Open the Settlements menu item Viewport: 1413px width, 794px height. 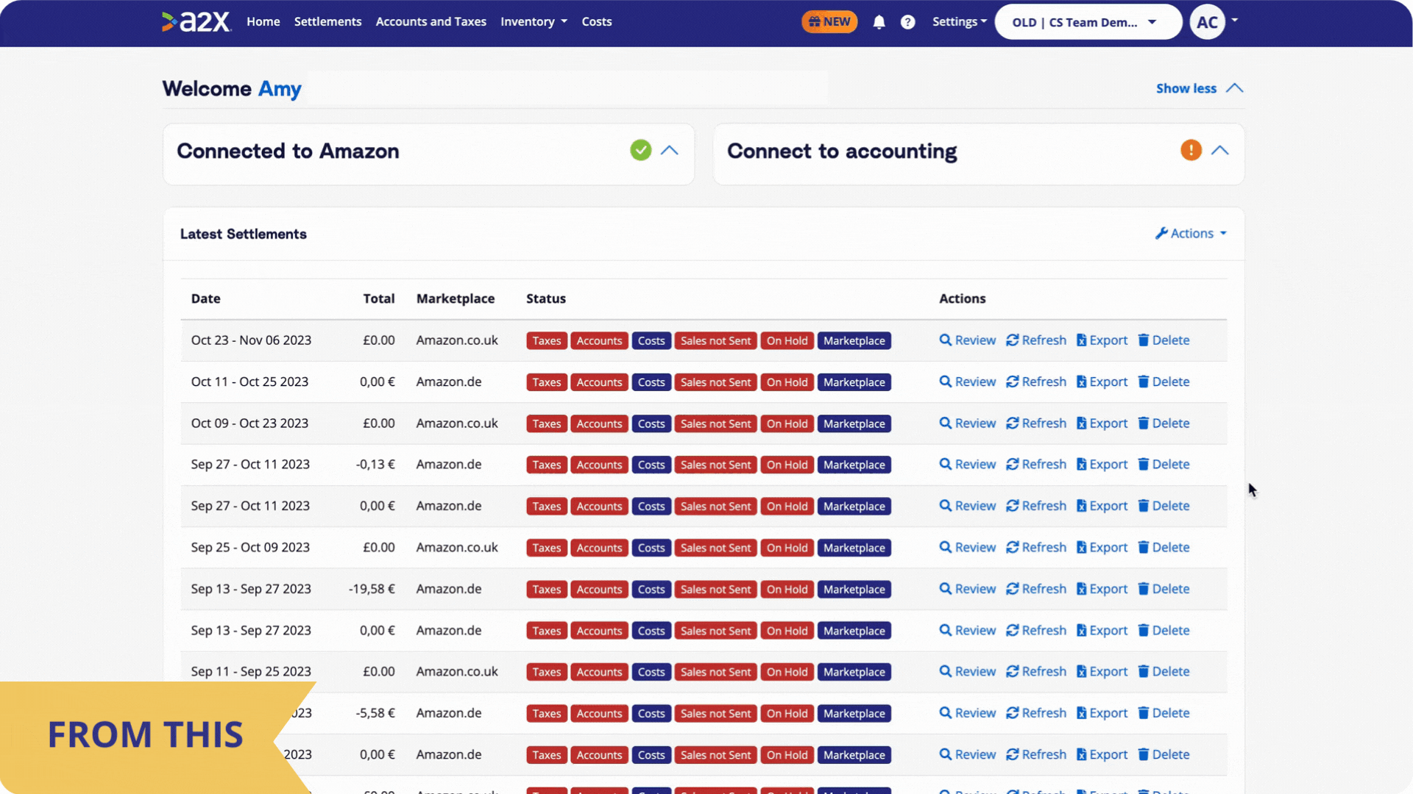328,21
